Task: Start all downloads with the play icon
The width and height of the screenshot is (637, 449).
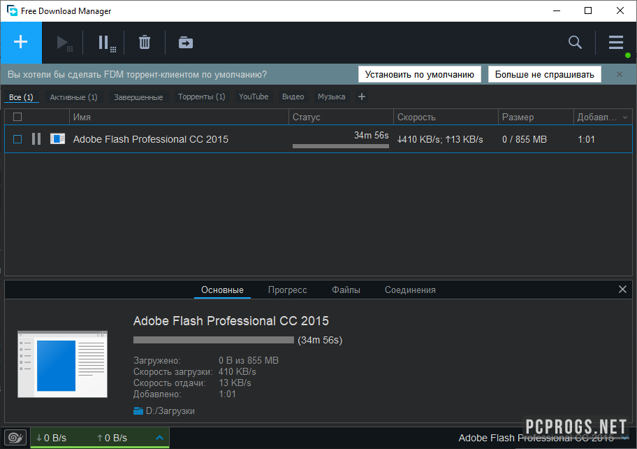Action: point(64,43)
